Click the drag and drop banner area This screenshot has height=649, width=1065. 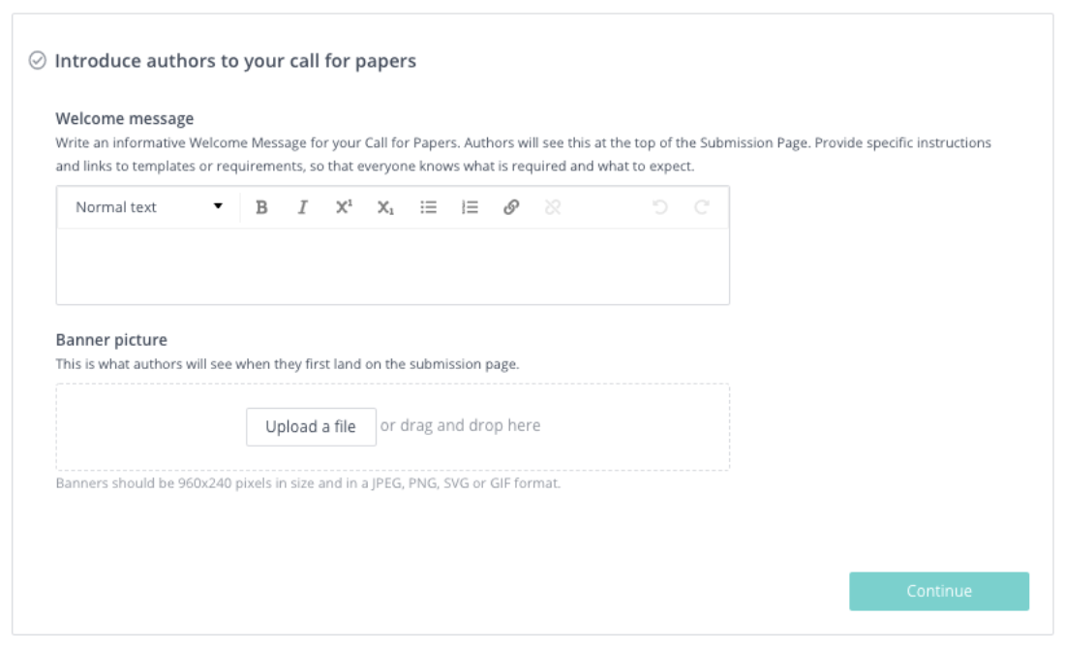click(x=392, y=427)
